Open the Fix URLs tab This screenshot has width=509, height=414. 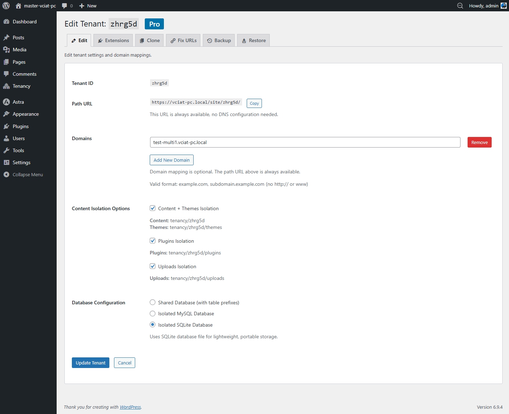coord(183,40)
